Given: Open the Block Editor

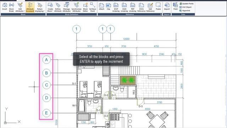Looking at the screenshot, I should point(85,7).
